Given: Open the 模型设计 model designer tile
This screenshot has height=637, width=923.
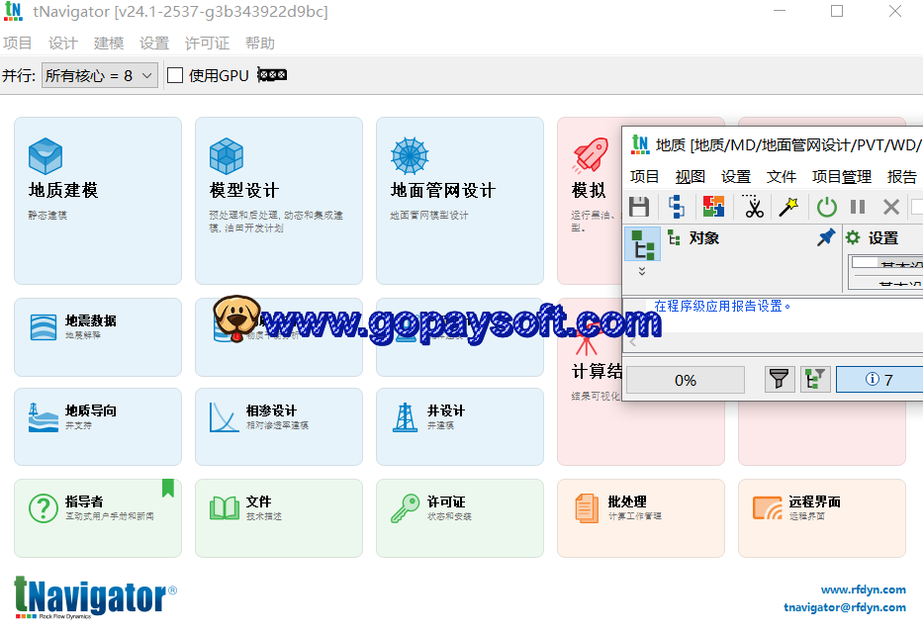Looking at the screenshot, I should [278, 200].
